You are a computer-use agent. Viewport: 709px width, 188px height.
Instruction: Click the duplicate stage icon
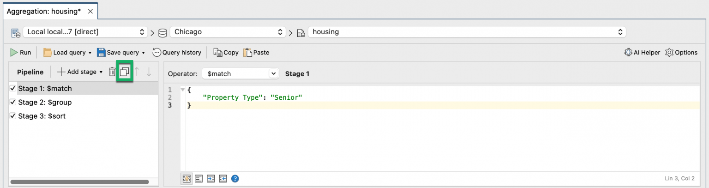pos(124,72)
